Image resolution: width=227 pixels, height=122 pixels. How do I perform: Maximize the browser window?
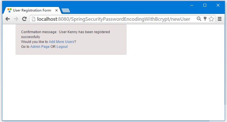pos(205,5)
